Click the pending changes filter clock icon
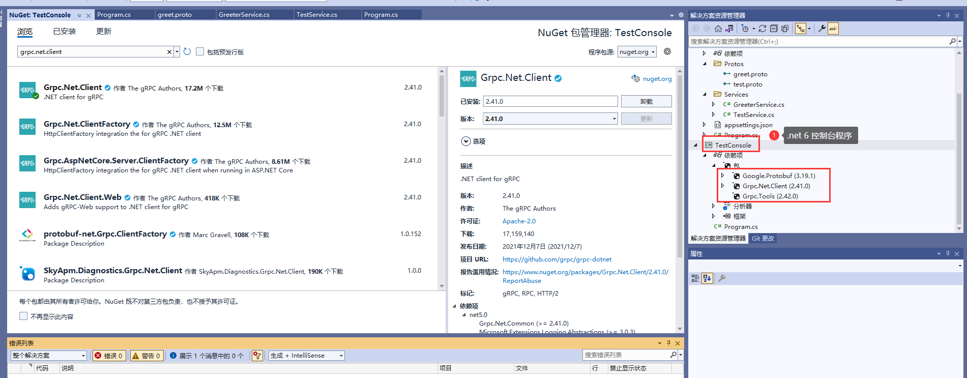Image resolution: width=967 pixels, height=378 pixels. [x=745, y=28]
